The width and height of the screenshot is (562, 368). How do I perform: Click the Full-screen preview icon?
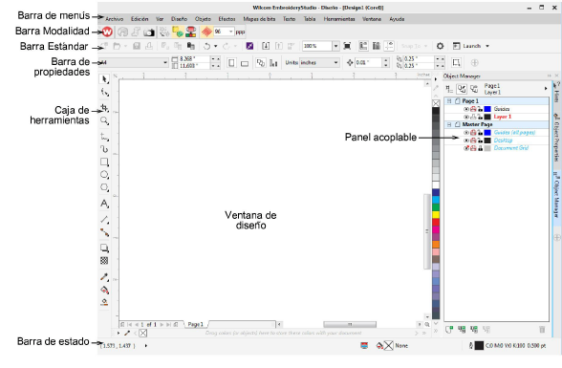point(347,46)
